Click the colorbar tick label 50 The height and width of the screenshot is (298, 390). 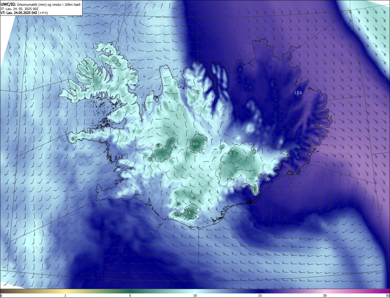[388, 296]
